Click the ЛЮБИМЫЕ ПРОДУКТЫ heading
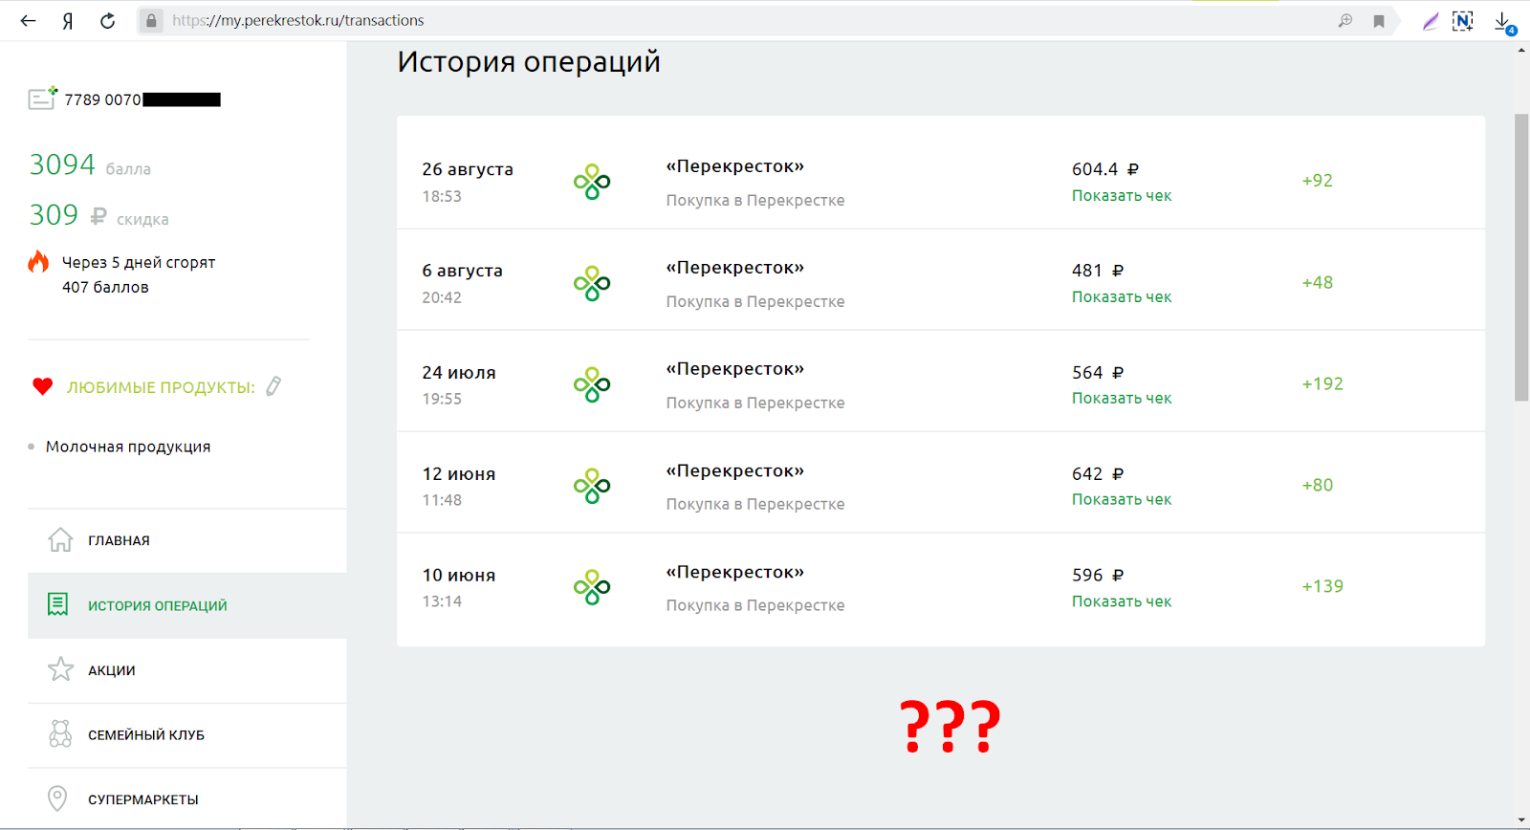The height and width of the screenshot is (830, 1530). tap(161, 387)
